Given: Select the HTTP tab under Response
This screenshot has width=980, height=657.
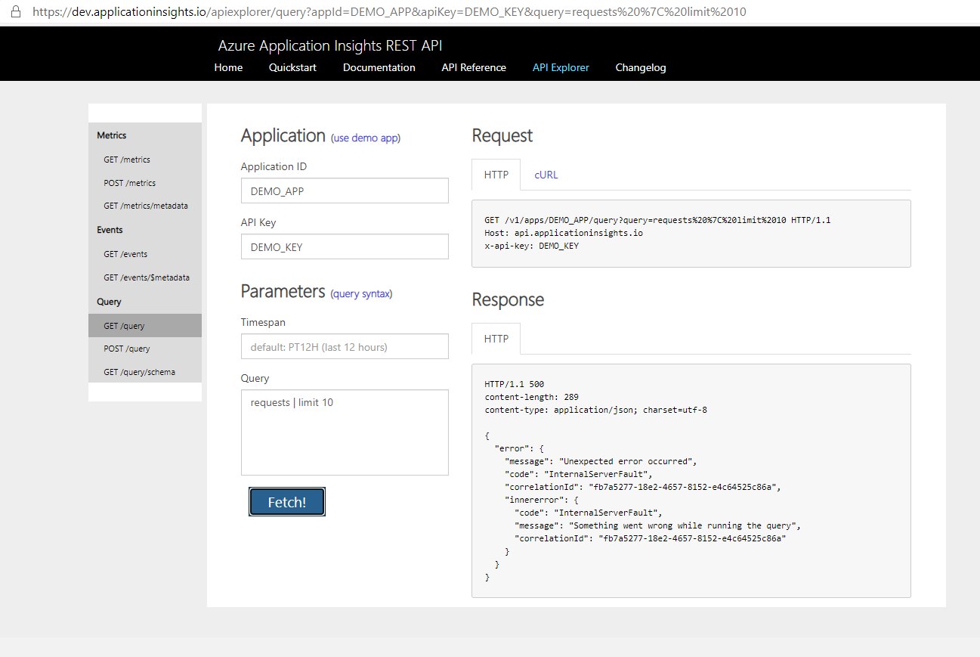Looking at the screenshot, I should [x=496, y=339].
